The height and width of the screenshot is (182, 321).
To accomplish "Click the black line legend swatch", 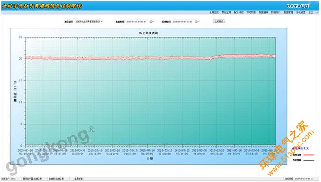I will (x=309, y=160).
